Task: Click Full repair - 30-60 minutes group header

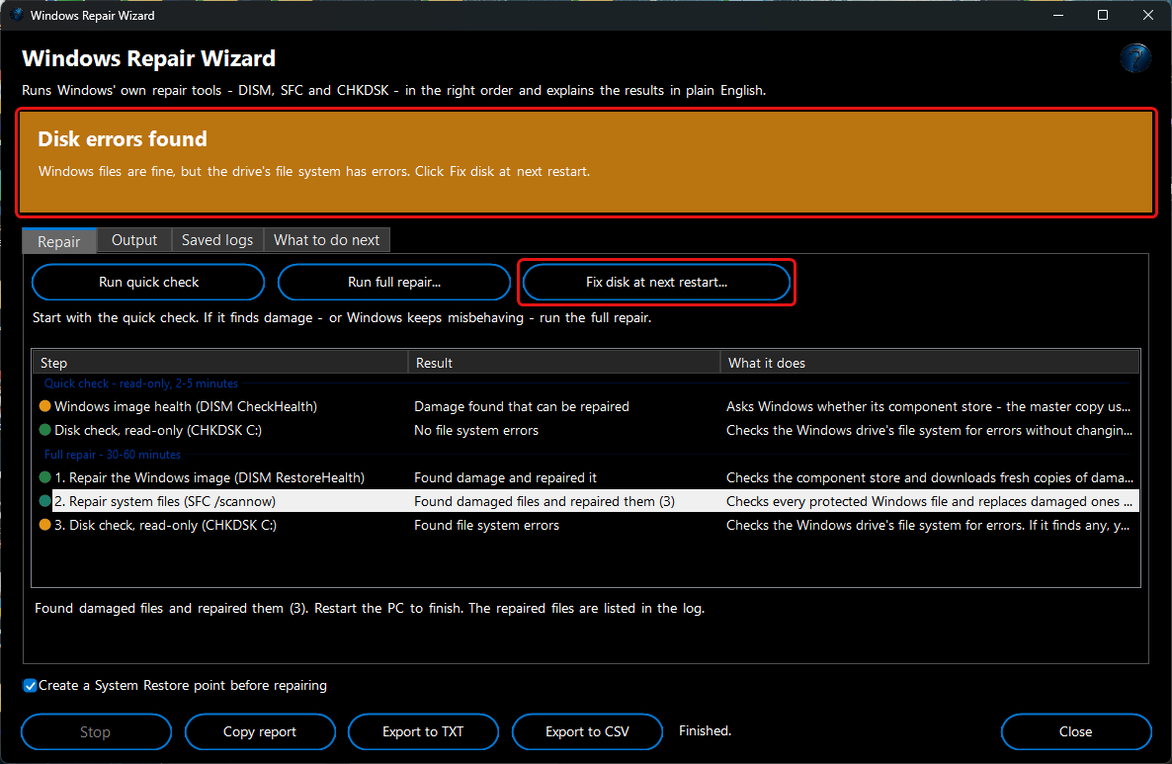Action: tap(112, 455)
